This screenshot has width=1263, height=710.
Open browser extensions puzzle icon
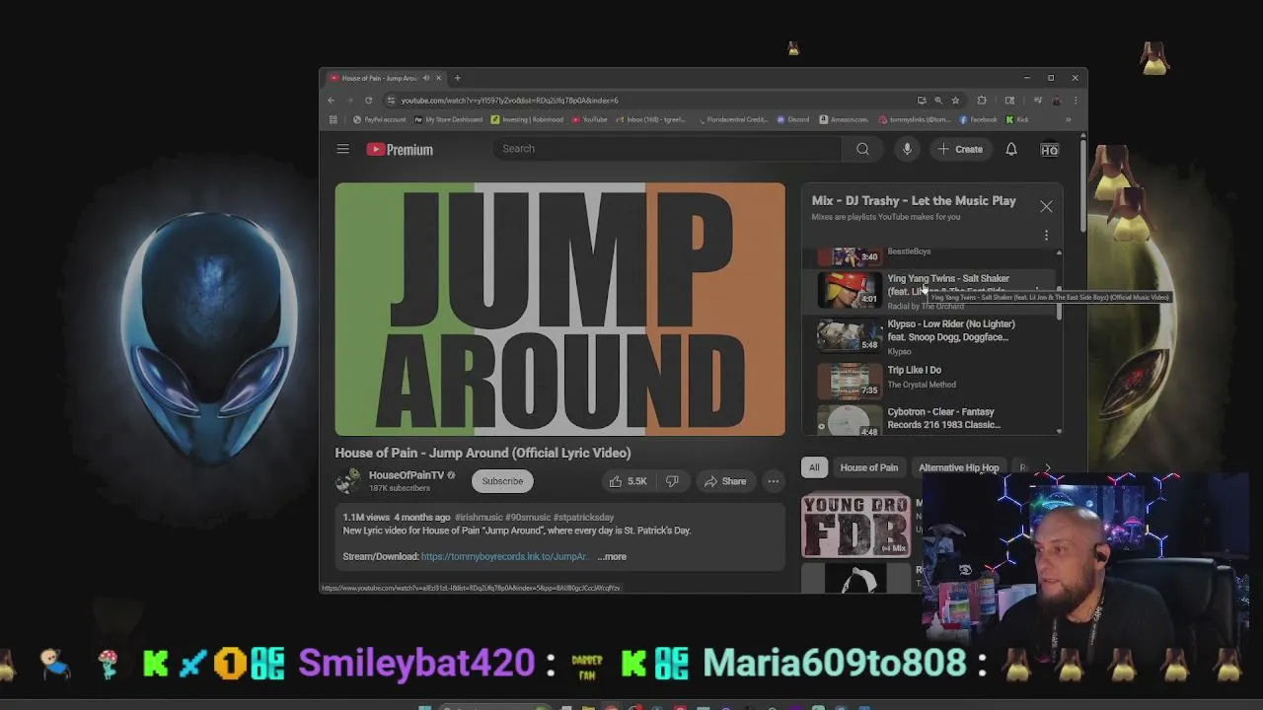click(x=982, y=100)
